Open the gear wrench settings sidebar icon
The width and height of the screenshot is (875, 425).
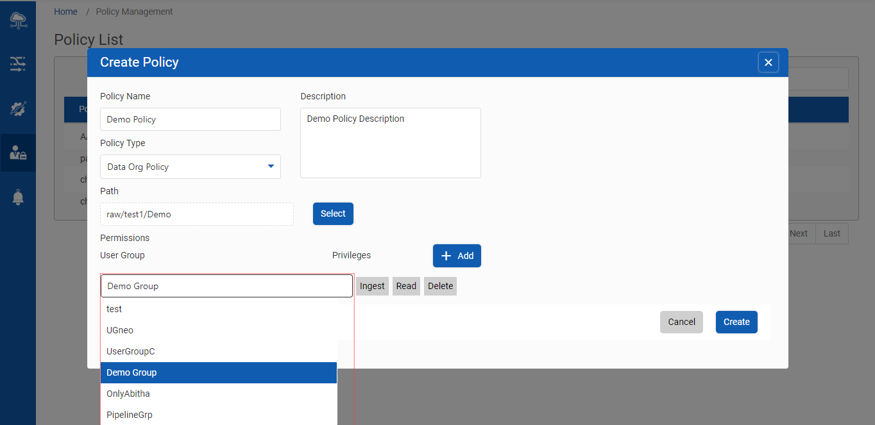(18, 108)
